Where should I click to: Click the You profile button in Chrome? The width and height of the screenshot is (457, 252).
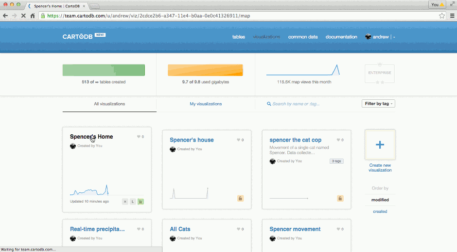tap(437, 5)
